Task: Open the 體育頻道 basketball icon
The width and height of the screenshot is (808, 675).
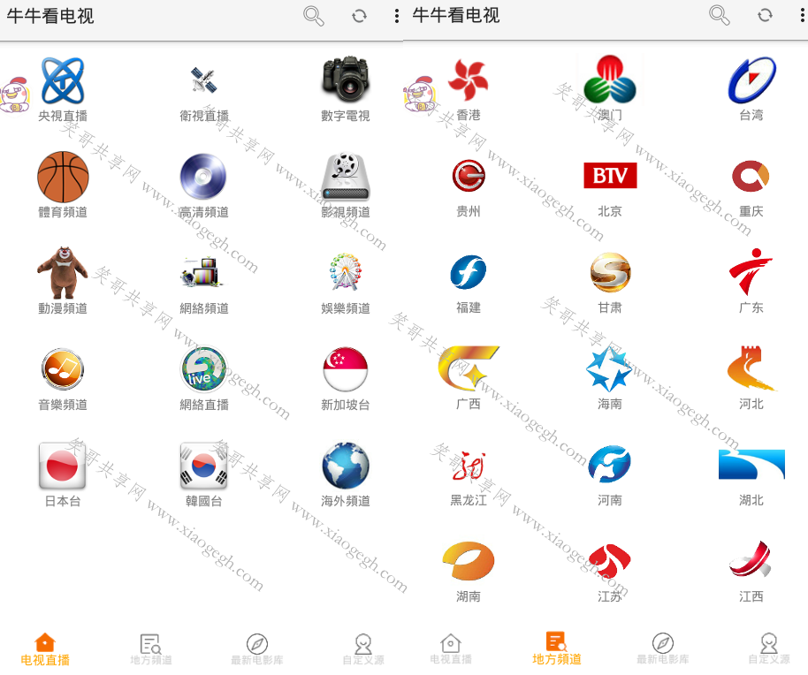Action: coord(63,177)
